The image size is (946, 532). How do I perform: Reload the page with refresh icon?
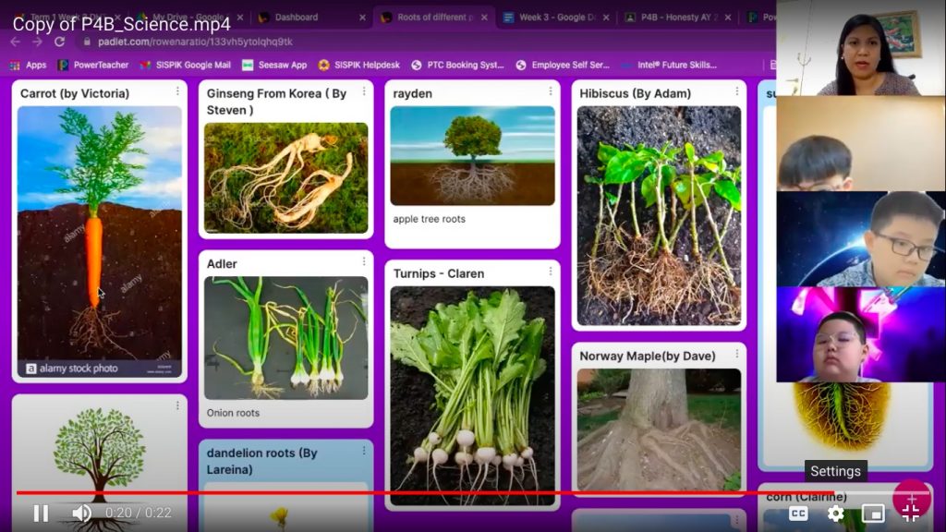pyautogui.click(x=59, y=42)
